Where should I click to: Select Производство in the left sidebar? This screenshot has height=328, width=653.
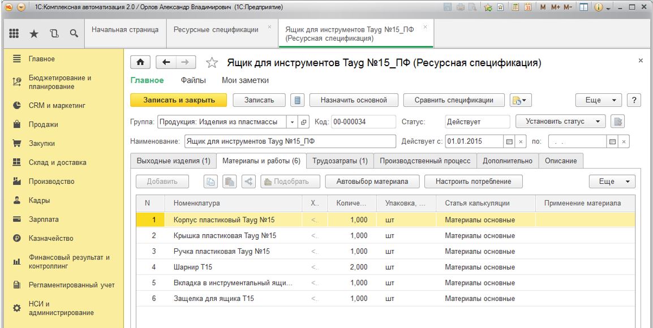pyautogui.click(x=51, y=182)
